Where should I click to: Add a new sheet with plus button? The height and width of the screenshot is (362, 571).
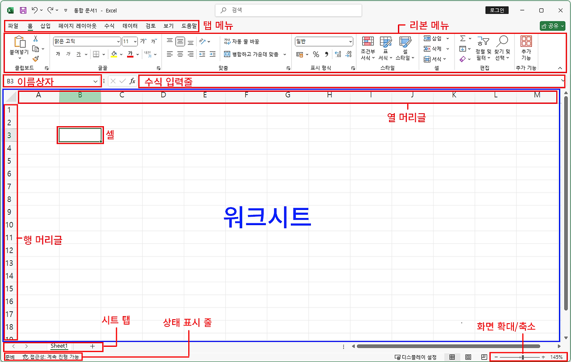[x=92, y=346]
